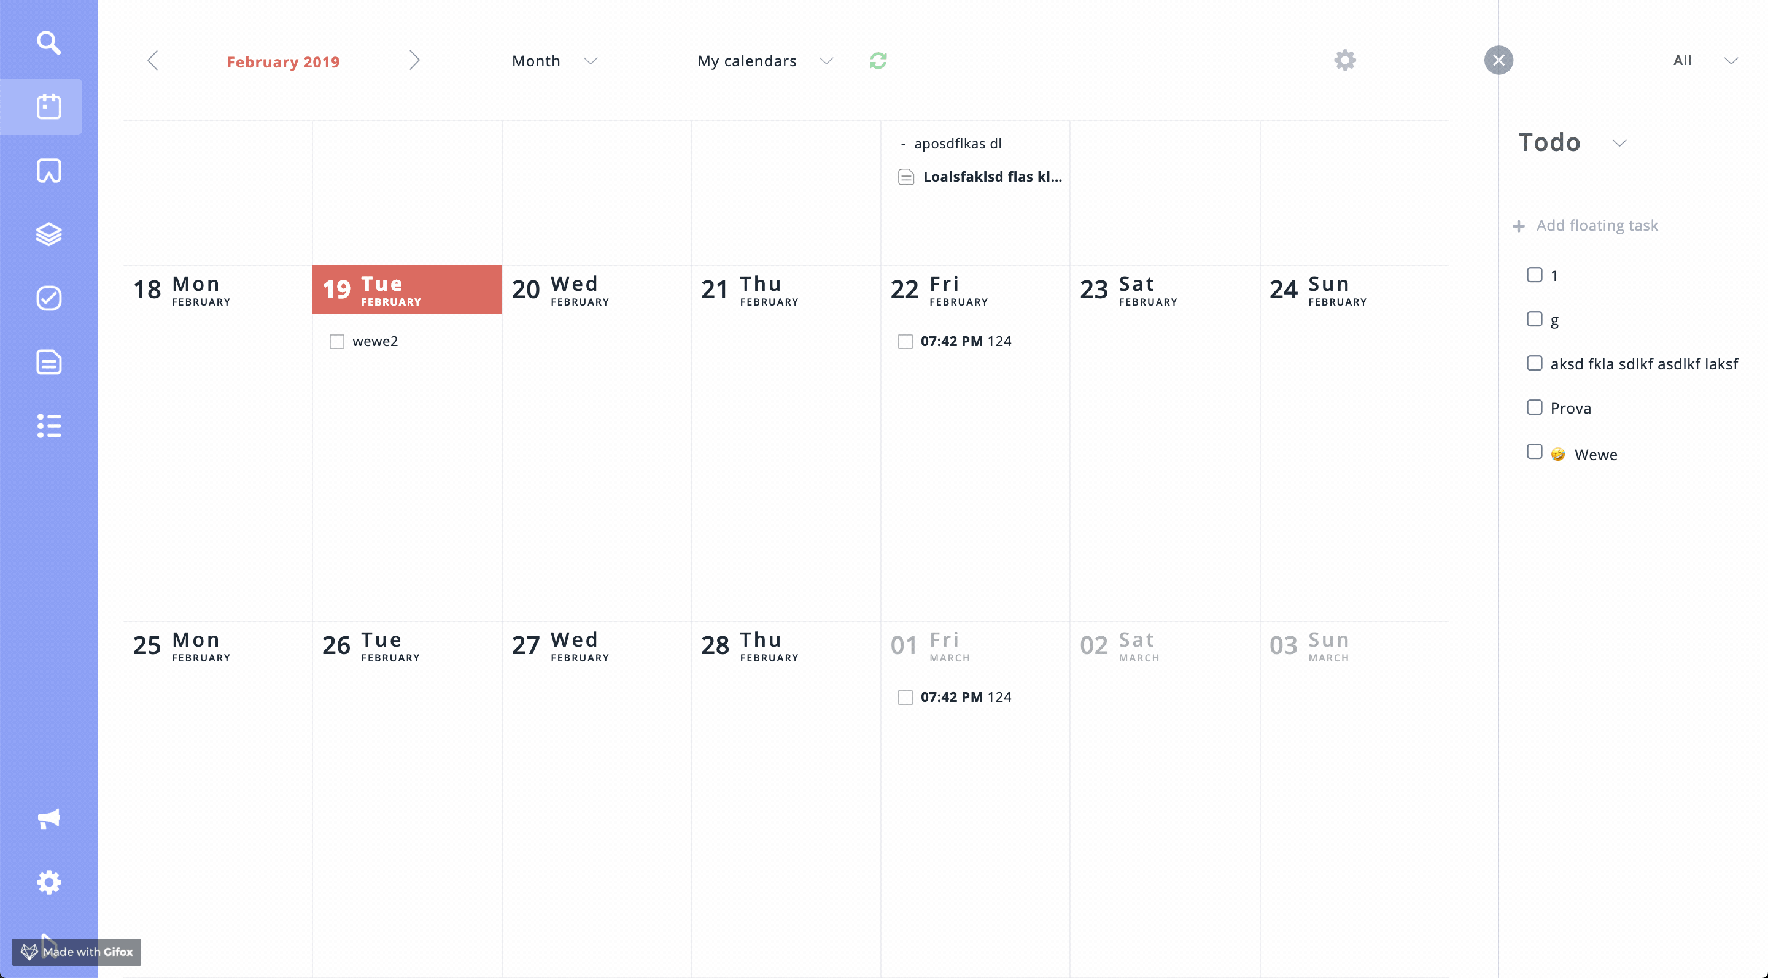
Task: Open the bulleted list sidebar icon
Action: point(48,426)
